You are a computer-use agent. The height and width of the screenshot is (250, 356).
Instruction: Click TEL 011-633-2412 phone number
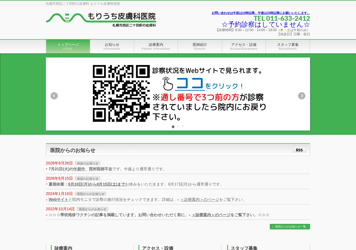tap(282, 18)
